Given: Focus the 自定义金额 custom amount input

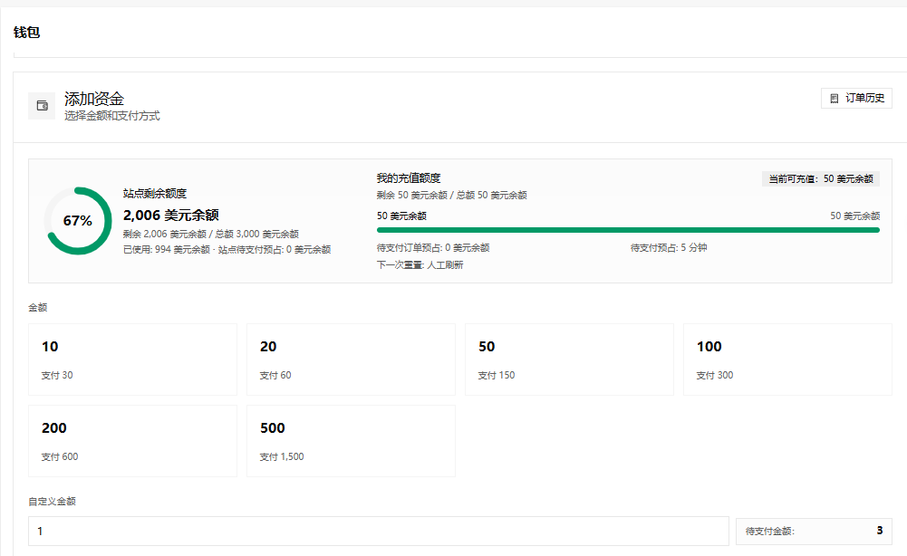Looking at the screenshot, I should pos(379,532).
